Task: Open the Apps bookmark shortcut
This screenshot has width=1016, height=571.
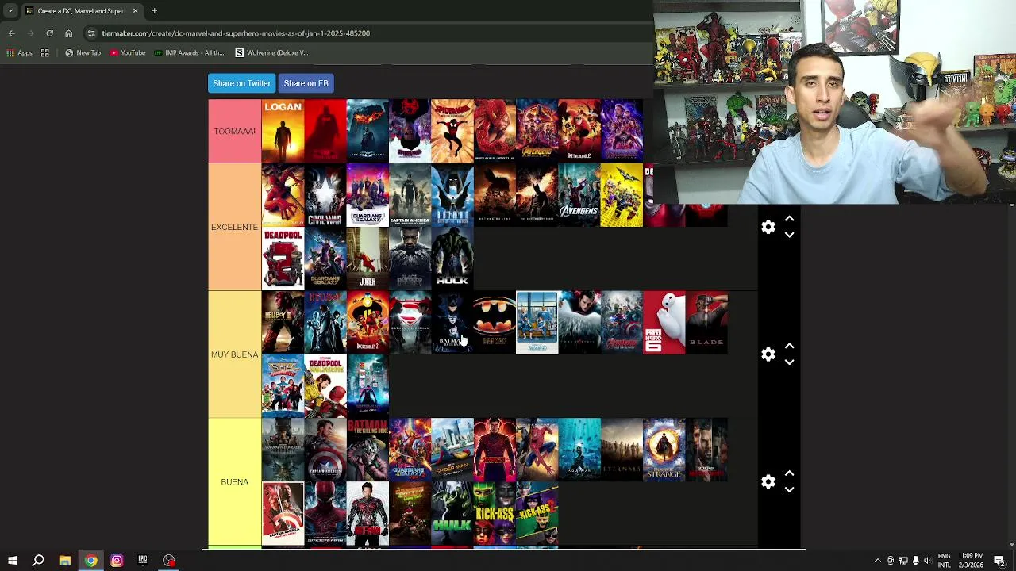Action: coord(20,53)
